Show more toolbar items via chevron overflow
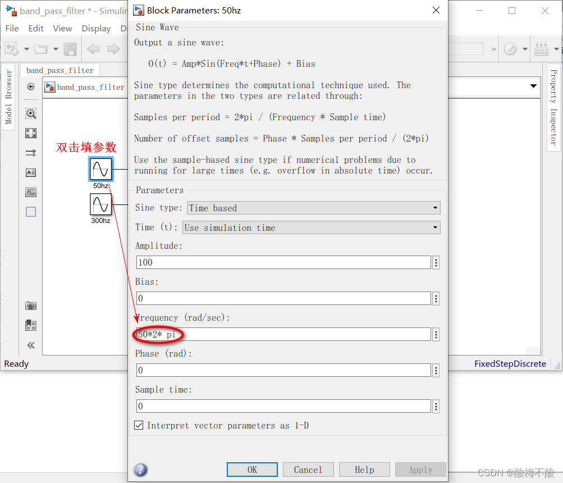The image size is (563, 483). [494, 49]
